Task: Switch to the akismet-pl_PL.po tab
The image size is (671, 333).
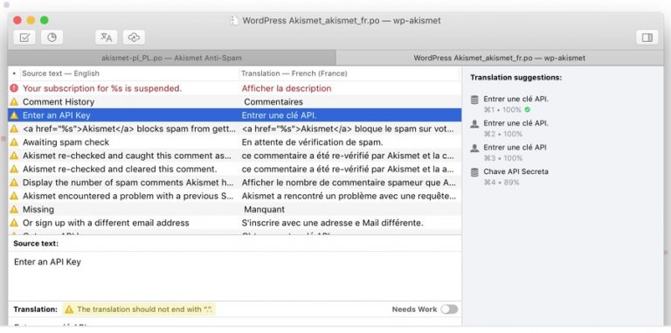Action: tap(171, 58)
